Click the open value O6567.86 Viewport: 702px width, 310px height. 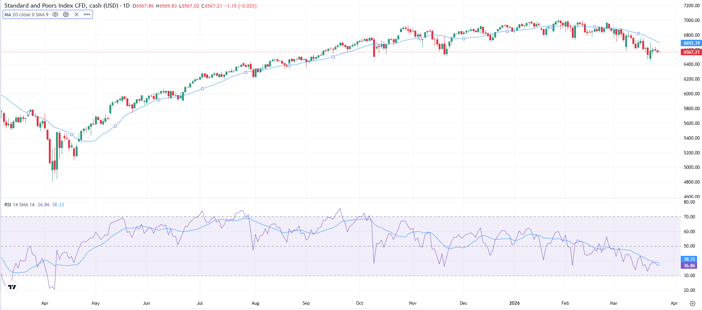[x=143, y=6]
